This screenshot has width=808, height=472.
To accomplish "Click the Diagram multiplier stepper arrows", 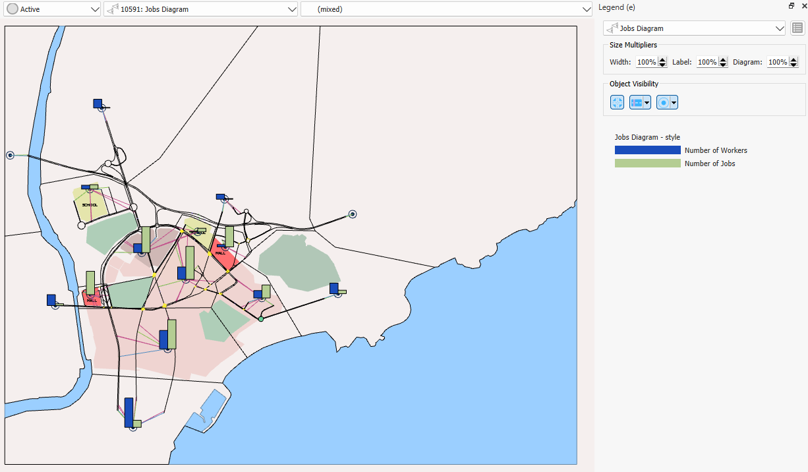I will [x=794, y=62].
